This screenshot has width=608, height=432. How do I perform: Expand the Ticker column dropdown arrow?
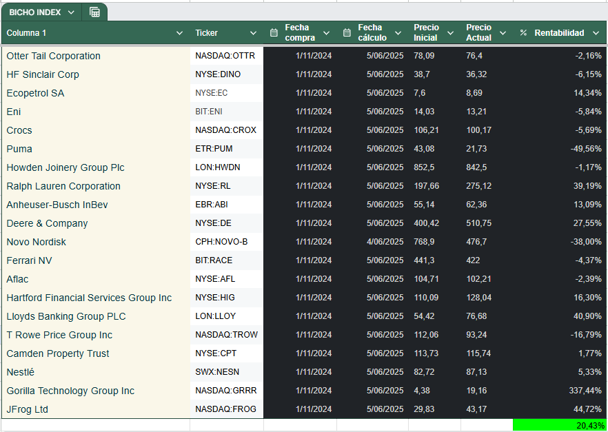253,33
